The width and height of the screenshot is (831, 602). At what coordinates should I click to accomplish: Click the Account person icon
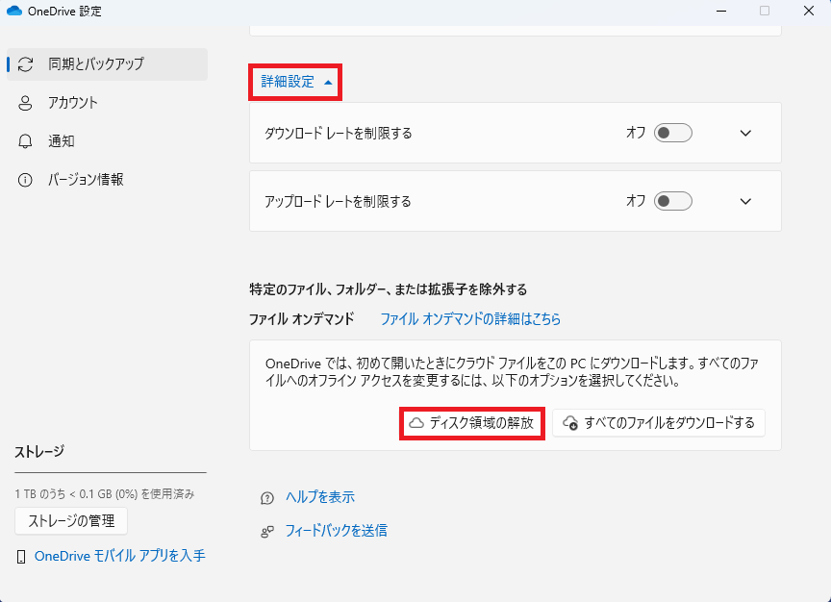26,103
